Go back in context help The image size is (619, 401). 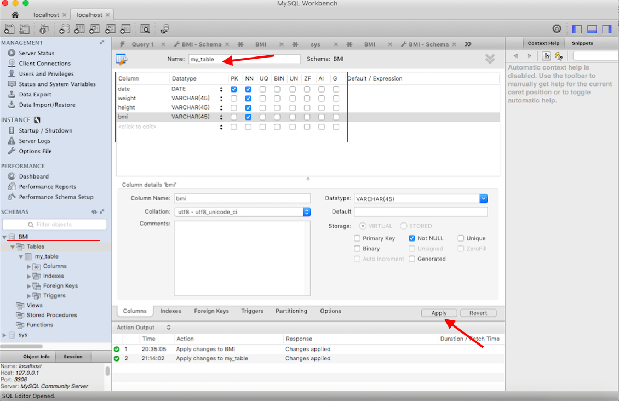515,56
